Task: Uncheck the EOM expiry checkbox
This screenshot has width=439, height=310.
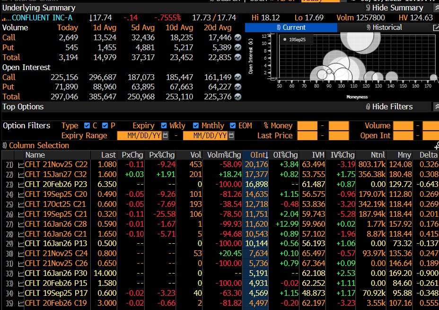Action: click(233, 125)
